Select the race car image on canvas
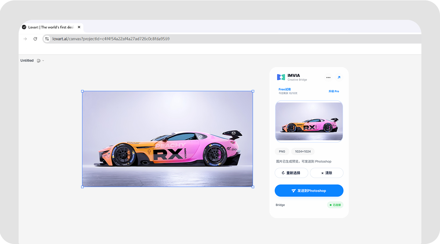 pyautogui.click(x=168, y=139)
